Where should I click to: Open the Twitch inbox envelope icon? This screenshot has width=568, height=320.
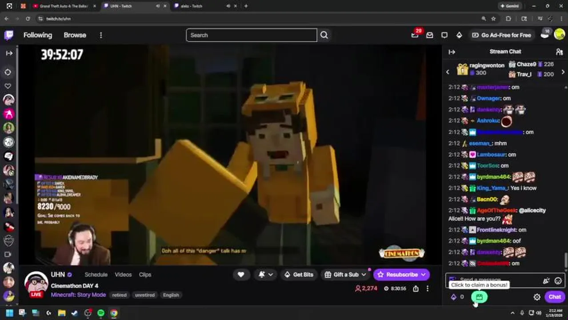[430, 35]
